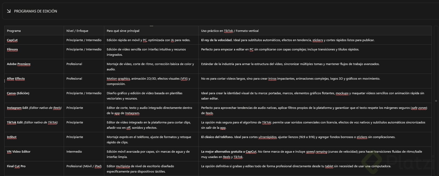Screen dimensions: 439x176
Task: Click 'Montaje exprés en el teléfono' cell
Action: point(151,139)
